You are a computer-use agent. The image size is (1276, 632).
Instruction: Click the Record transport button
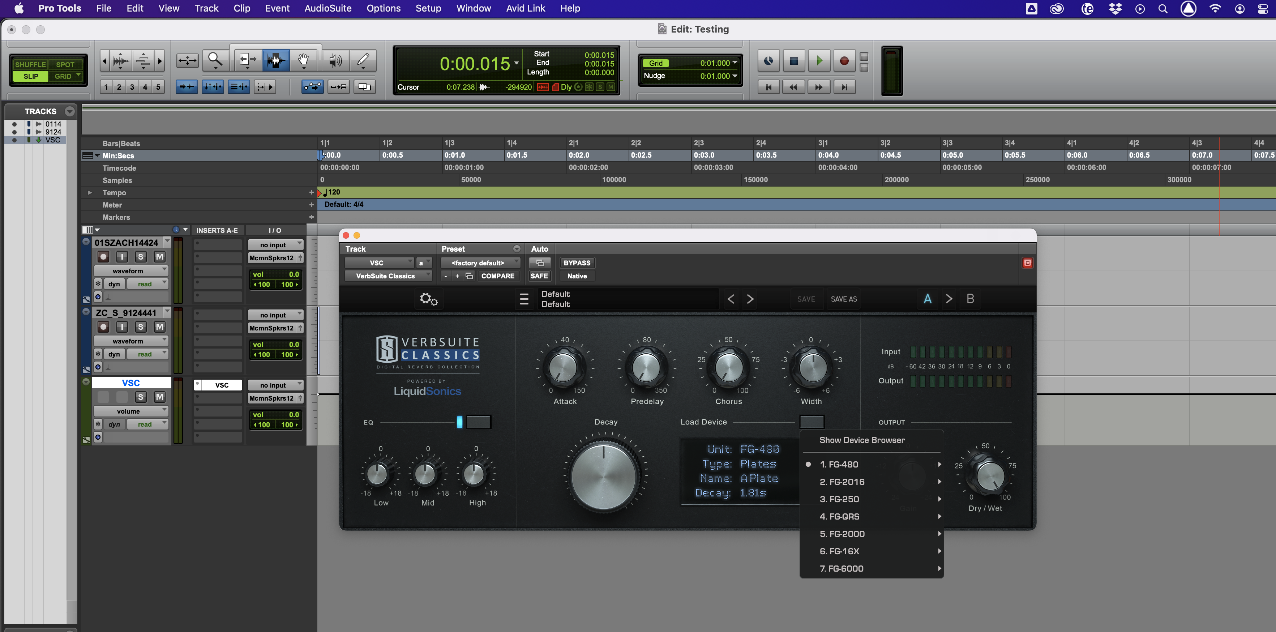click(x=844, y=61)
